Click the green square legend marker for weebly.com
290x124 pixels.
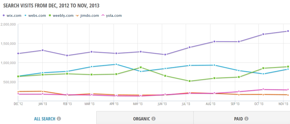50,16
